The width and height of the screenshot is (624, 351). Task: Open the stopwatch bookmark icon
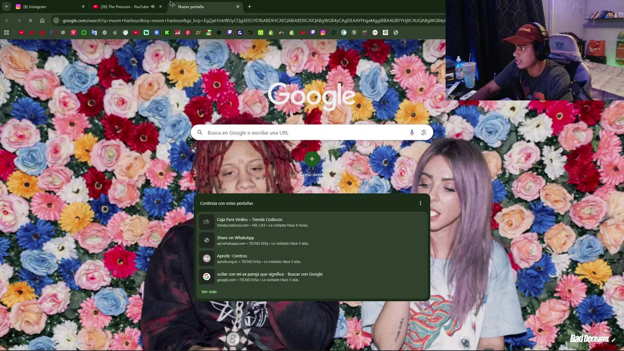333,33
